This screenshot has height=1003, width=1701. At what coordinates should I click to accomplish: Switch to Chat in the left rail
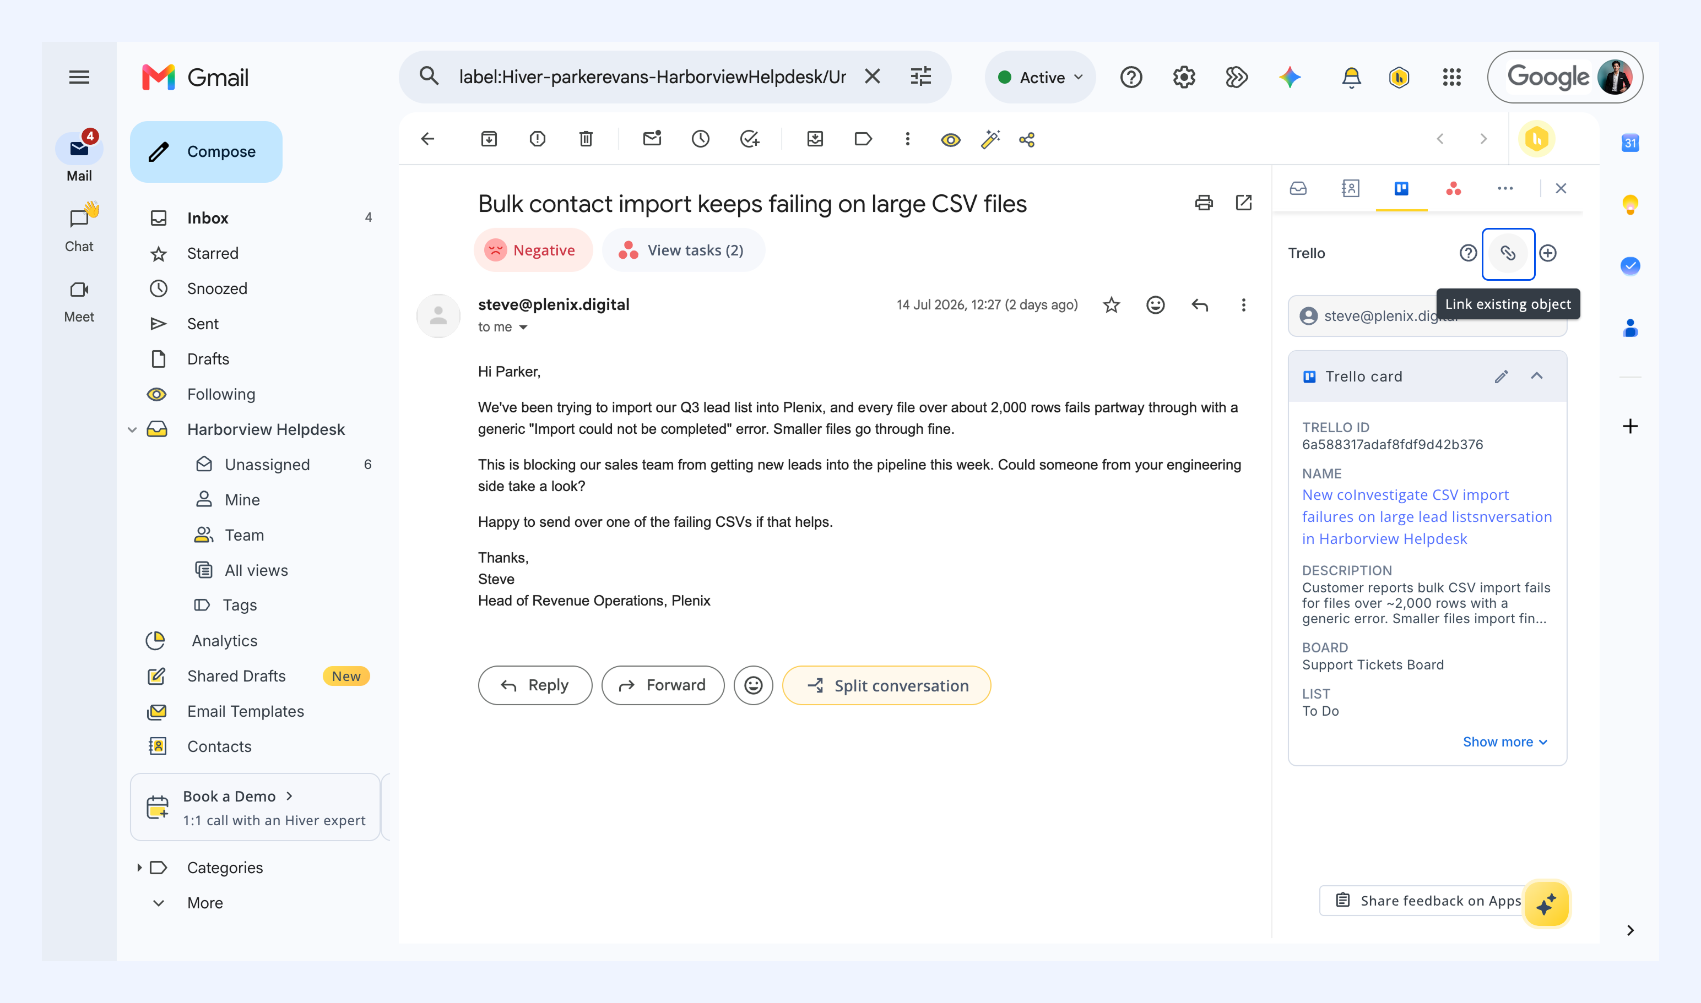tap(79, 227)
